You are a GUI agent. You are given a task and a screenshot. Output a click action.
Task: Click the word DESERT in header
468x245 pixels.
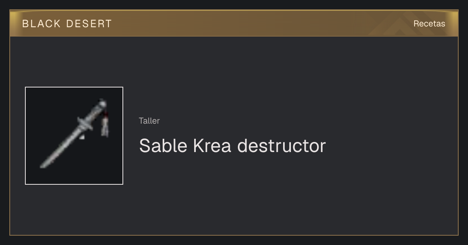[89, 24]
